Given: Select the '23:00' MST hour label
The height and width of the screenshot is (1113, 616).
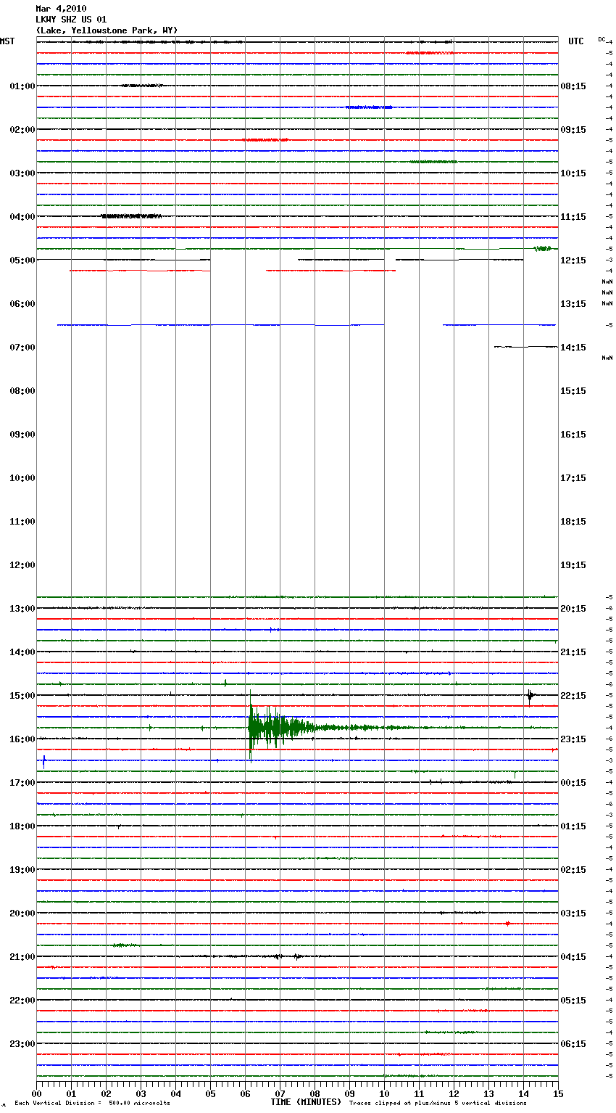Looking at the screenshot, I should click(22, 1044).
